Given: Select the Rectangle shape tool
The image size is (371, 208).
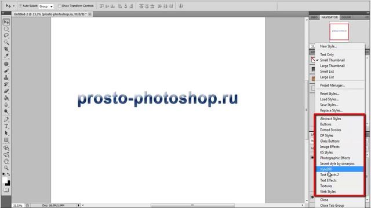Looking at the screenshot, I should coord(6,140).
